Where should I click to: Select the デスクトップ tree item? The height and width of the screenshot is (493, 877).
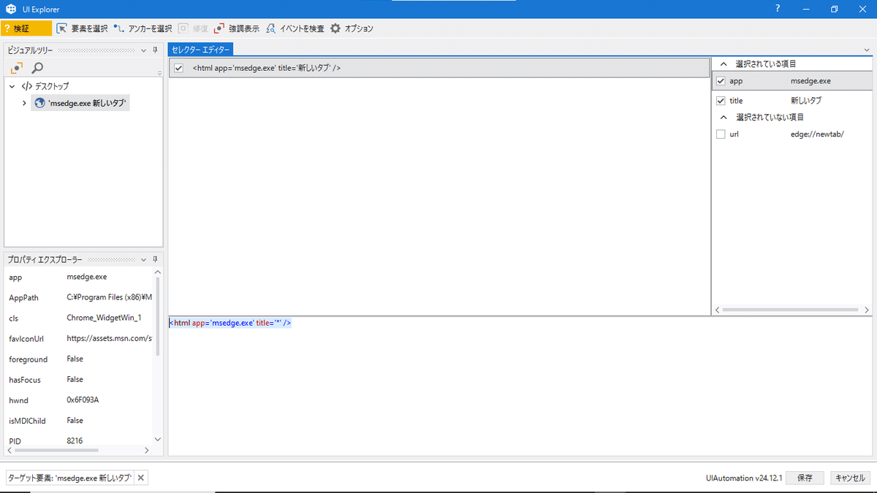point(45,86)
